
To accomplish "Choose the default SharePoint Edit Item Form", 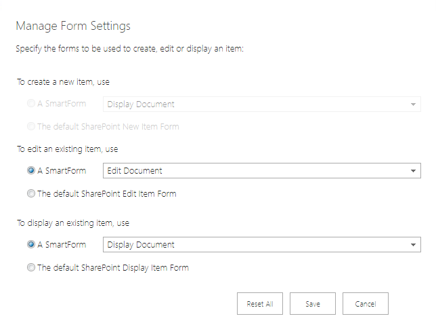I will click(x=31, y=194).
